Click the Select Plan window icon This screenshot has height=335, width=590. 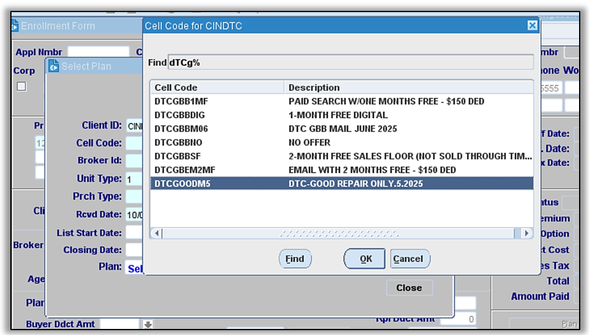(x=53, y=66)
